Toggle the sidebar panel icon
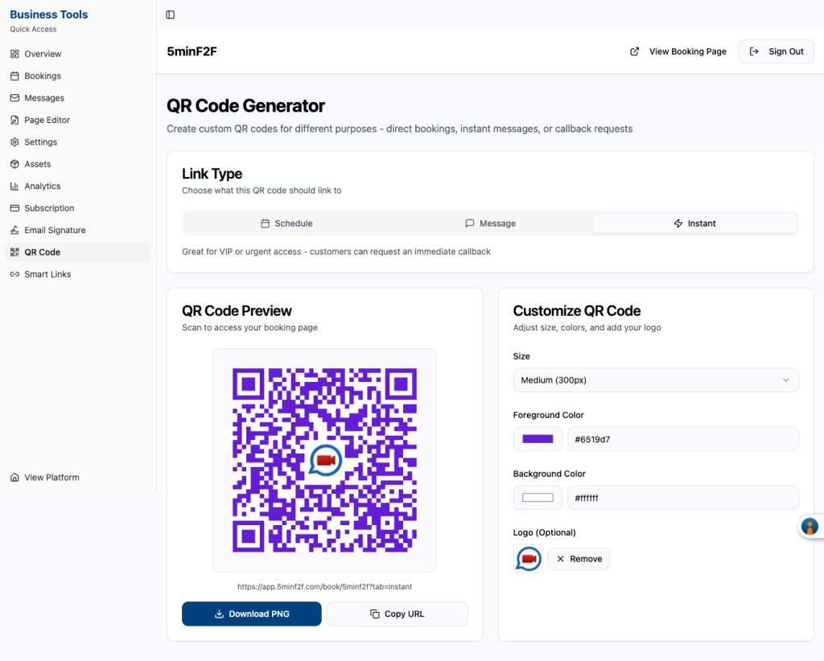The height and width of the screenshot is (661, 824). click(171, 14)
